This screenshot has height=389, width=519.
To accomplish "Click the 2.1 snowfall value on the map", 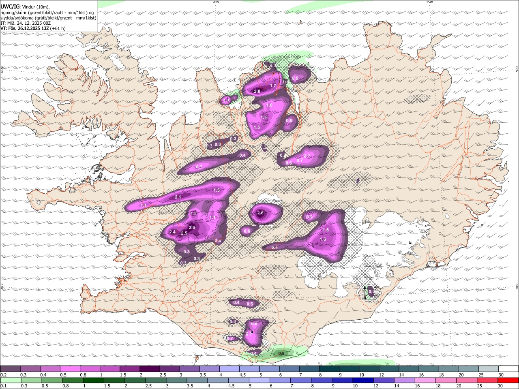I will 178,197.
